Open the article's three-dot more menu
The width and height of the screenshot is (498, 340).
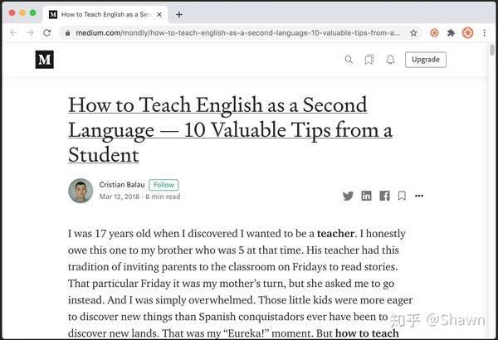(419, 196)
